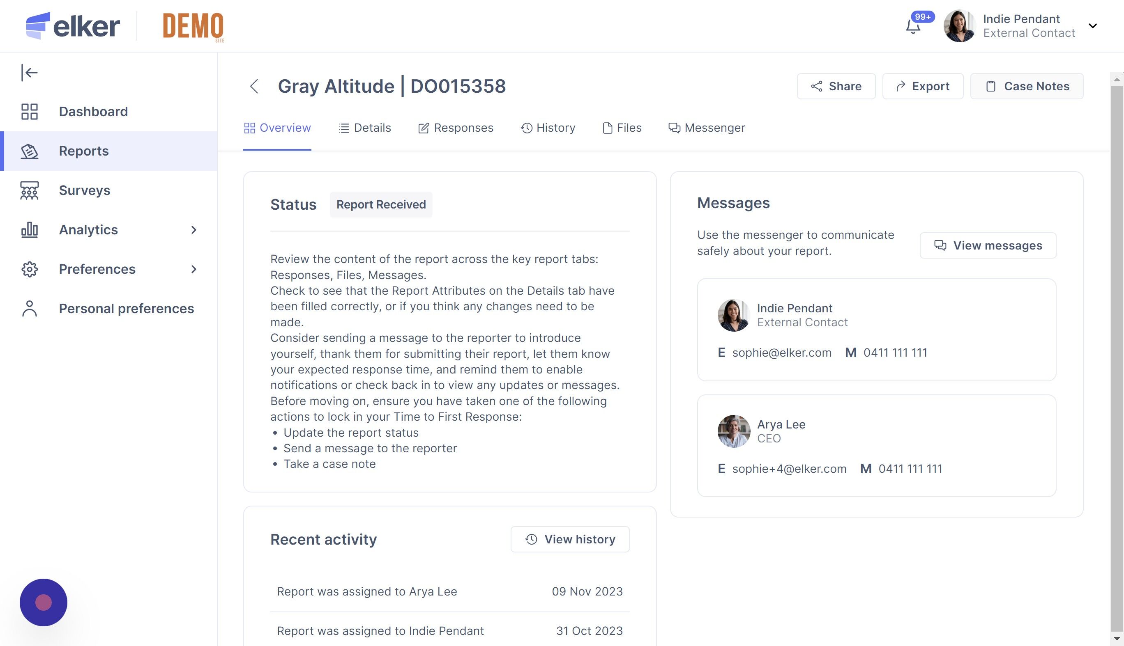The image size is (1124, 646).
Task: Open the Responses tab
Action: click(x=456, y=128)
